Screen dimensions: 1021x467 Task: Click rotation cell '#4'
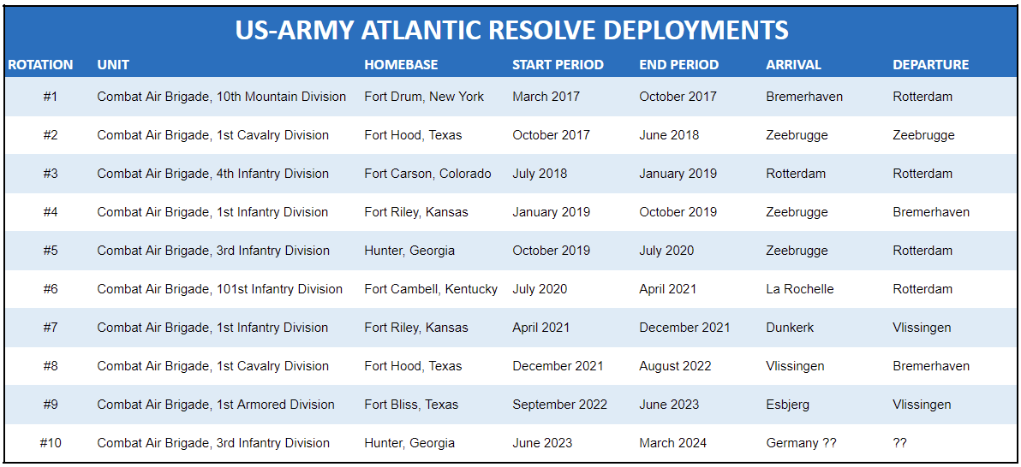tap(51, 212)
